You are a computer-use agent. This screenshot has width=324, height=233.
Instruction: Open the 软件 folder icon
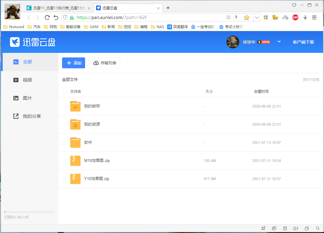(75, 143)
